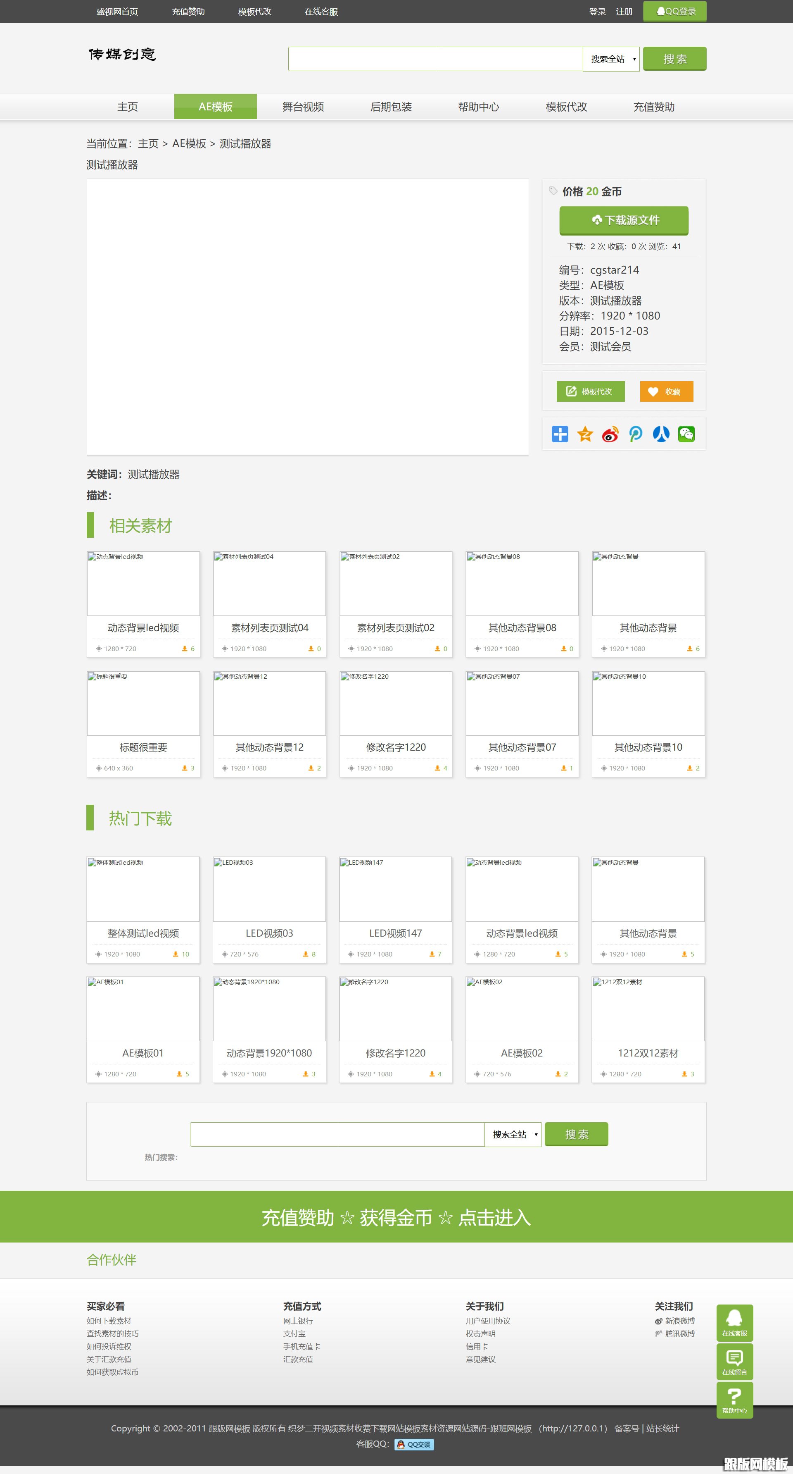The height and width of the screenshot is (1474, 793).
Task: Open the AE模板 navigation tab
Action: pos(216,107)
